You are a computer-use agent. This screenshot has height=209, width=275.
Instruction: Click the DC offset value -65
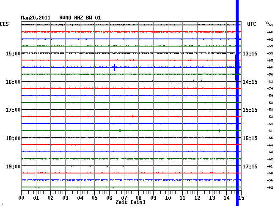[270, 60]
